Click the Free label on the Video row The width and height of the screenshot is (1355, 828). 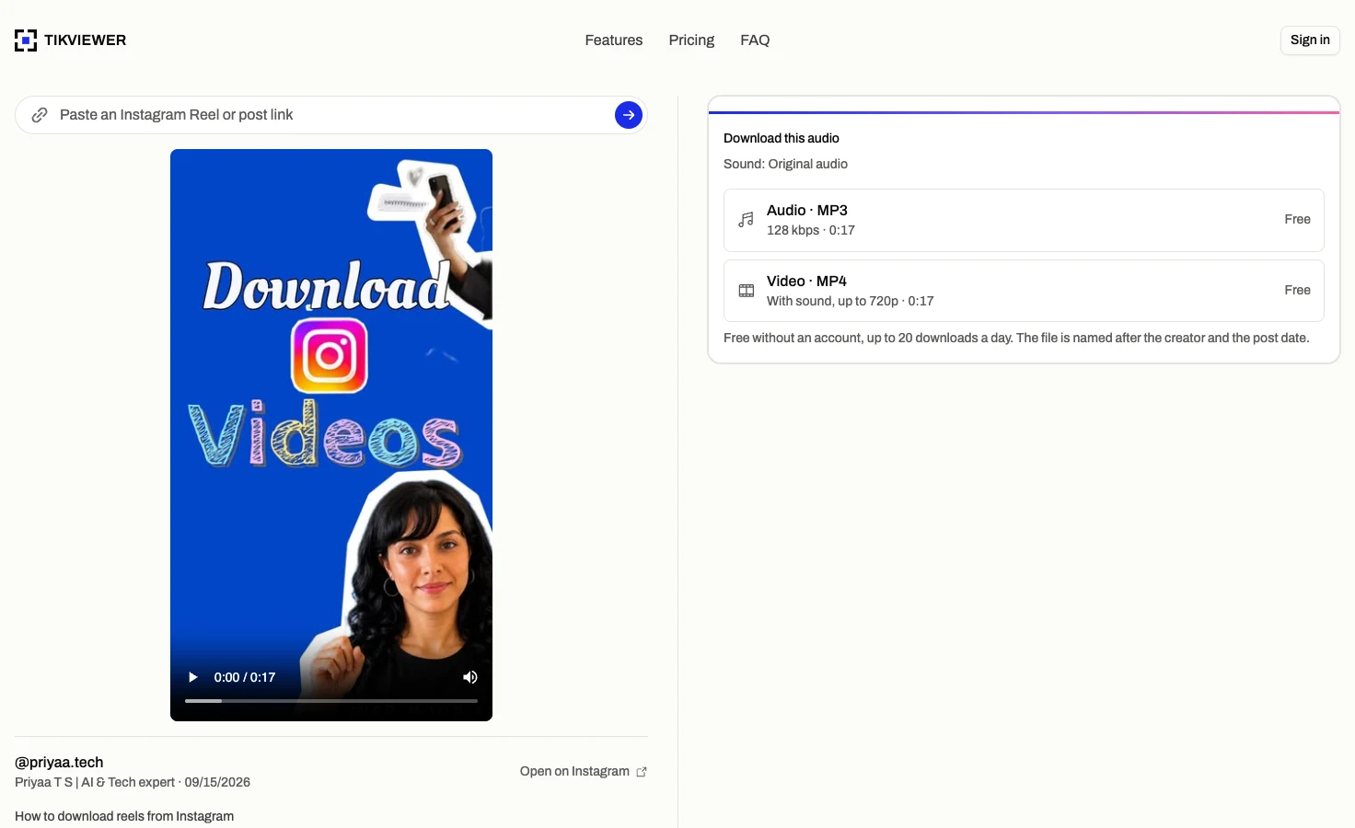pyautogui.click(x=1298, y=291)
